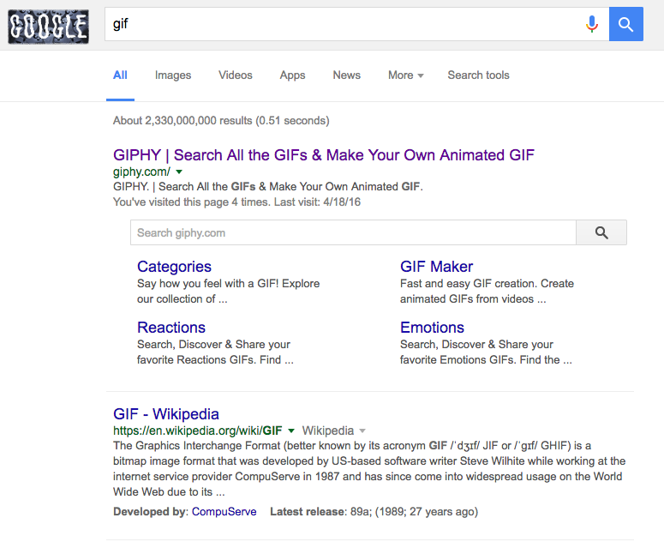
Task: Open the Reactions sitelink
Action: tap(171, 328)
